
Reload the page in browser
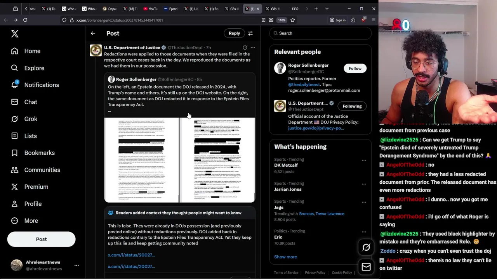25,20
